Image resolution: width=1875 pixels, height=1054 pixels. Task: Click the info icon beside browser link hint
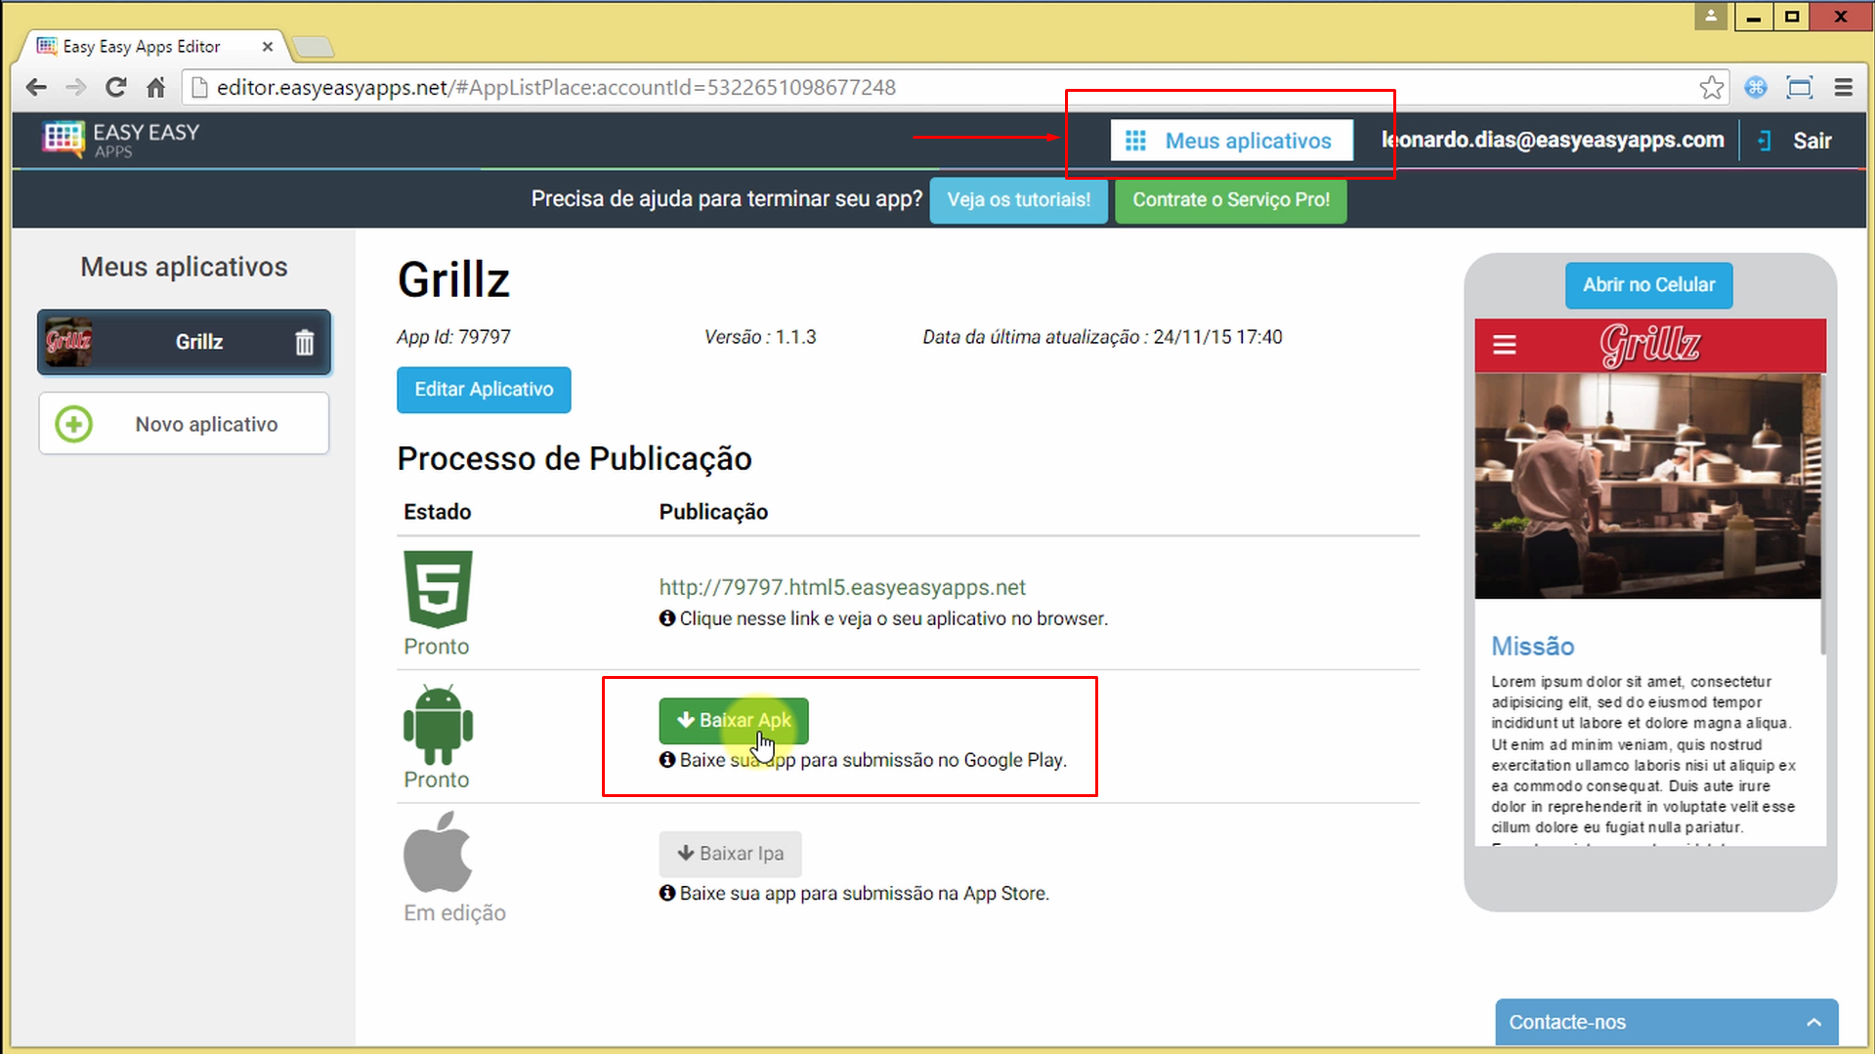coord(667,618)
